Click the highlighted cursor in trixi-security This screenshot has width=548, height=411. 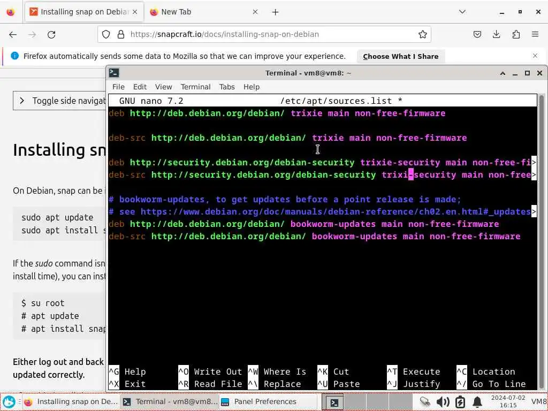point(411,175)
